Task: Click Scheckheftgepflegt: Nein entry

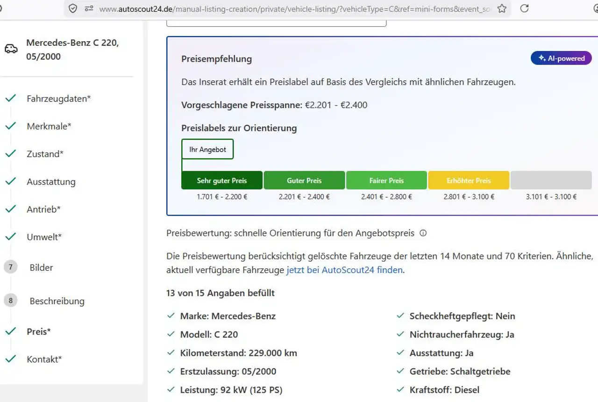Action: (x=462, y=316)
